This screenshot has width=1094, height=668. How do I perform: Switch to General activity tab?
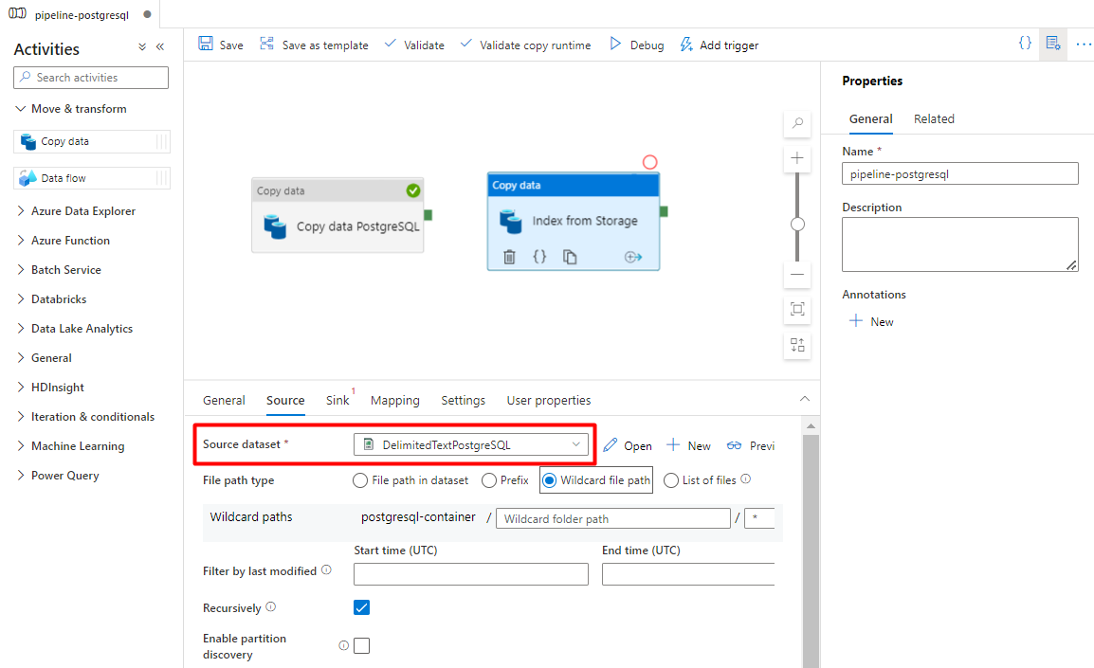[x=224, y=400]
